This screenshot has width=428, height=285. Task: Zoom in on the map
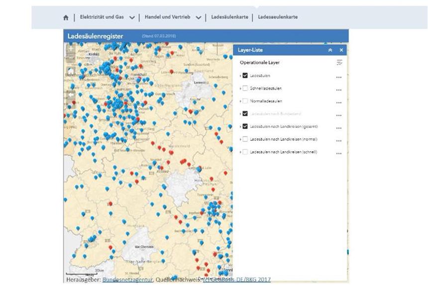click(x=71, y=49)
